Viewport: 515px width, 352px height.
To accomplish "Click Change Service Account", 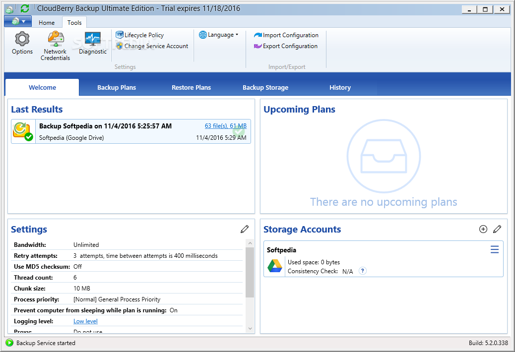I will 152,46.
